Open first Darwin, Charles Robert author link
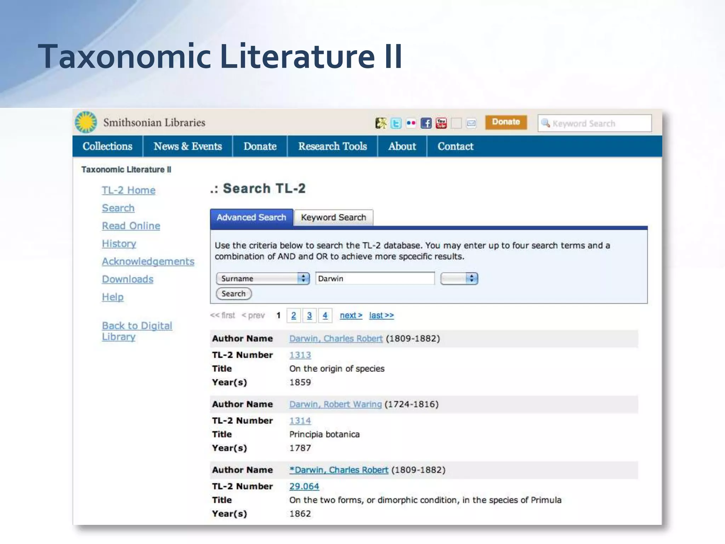 (x=336, y=339)
